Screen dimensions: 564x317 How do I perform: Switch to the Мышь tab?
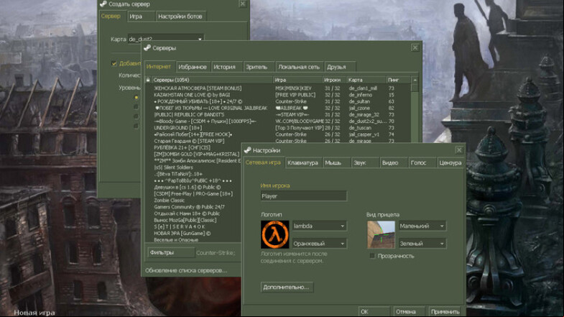click(337, 163)
